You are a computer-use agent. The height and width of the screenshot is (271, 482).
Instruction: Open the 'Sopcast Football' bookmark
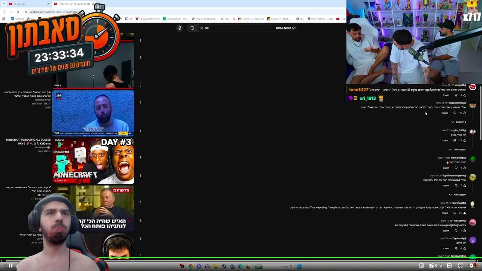(280, 19)
